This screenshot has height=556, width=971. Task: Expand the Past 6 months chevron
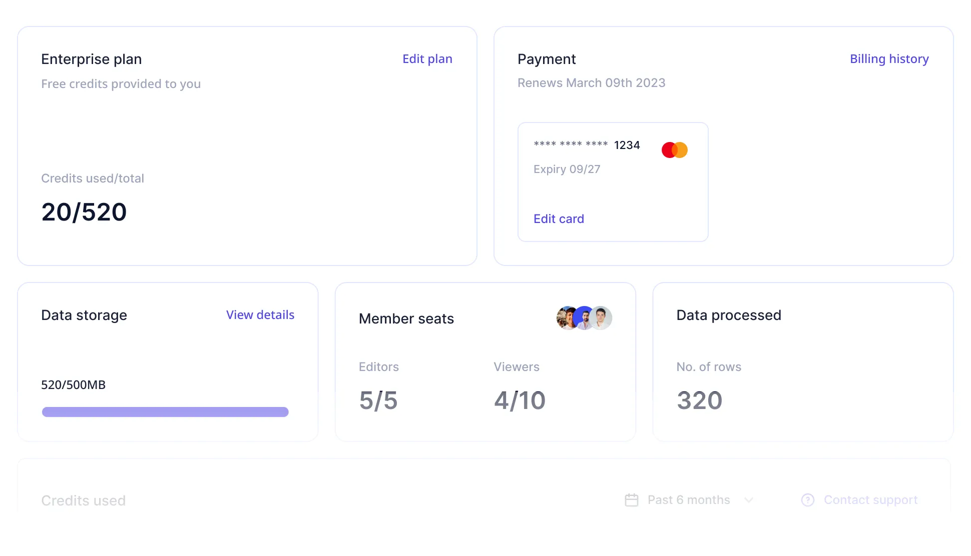click(749, 500)
